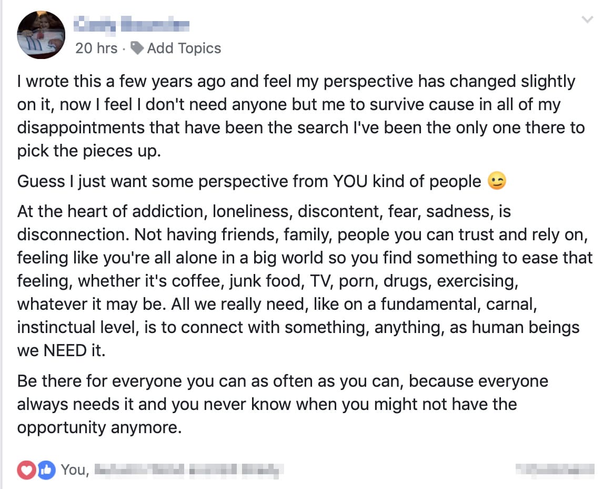Image resolution: width=603 pixels, height=489 pixels.
Task: Open the poster's round profile picture
Action: point(41,35)
